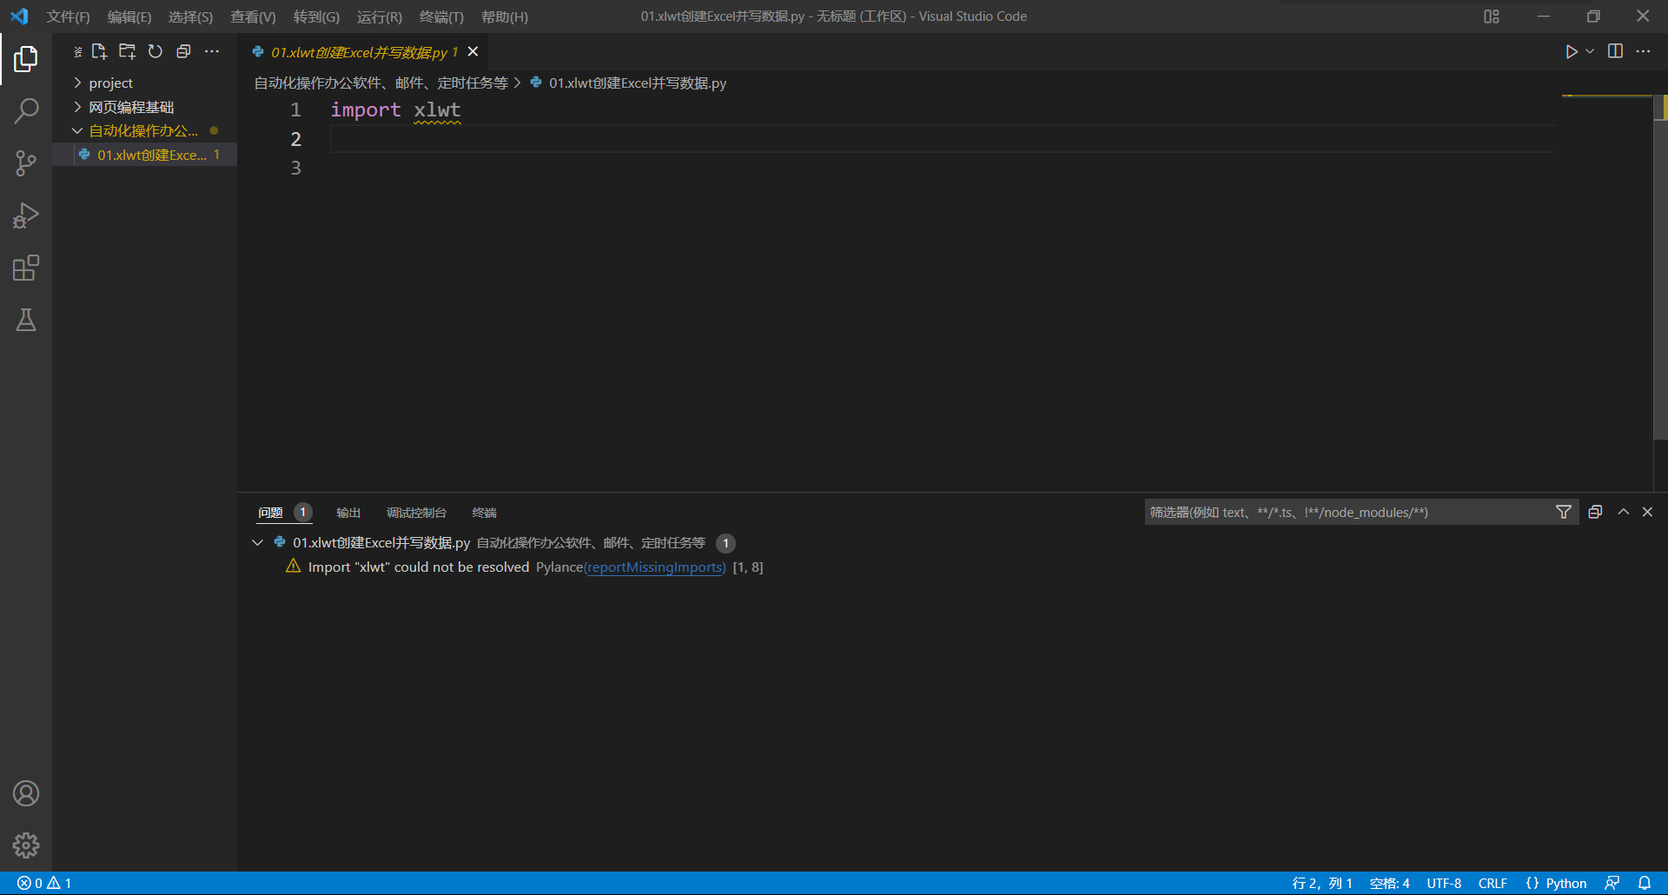Refresh the Explorer file tree

click(x=156, y=52)
